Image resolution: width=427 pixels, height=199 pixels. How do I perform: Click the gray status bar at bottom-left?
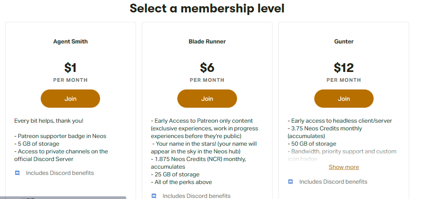[x=63, y=198]
